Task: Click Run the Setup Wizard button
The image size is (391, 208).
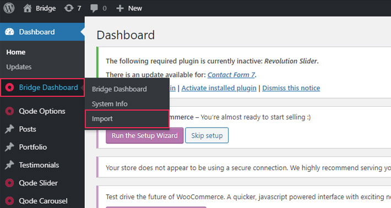Action: pyautogui.click(x=145, y=135)
